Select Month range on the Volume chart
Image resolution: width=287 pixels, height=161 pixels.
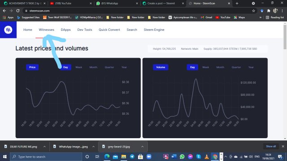point(220,67)
